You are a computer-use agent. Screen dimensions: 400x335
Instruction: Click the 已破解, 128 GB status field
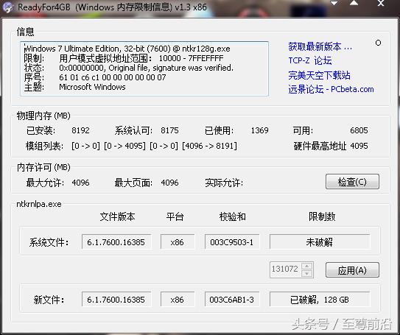point(320,300)
